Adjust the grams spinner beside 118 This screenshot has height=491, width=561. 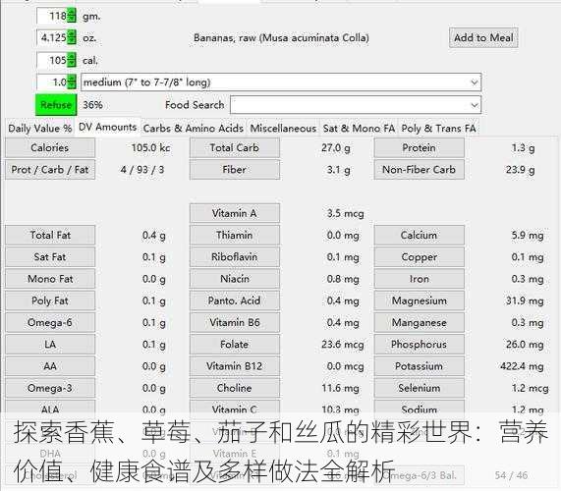pos(72,16)
